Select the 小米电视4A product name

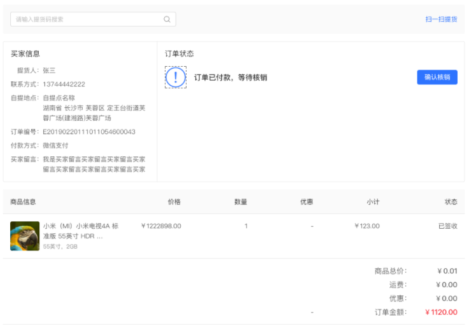pyautogui.click(x=80, y=231)
